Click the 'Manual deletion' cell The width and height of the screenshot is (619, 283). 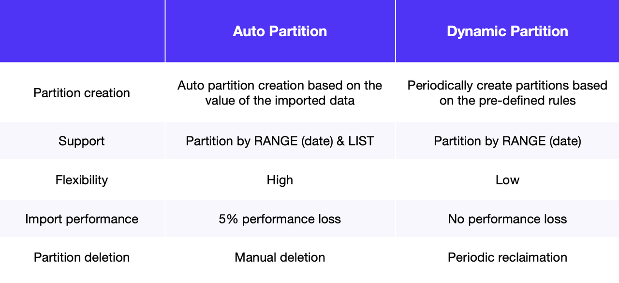280,257
